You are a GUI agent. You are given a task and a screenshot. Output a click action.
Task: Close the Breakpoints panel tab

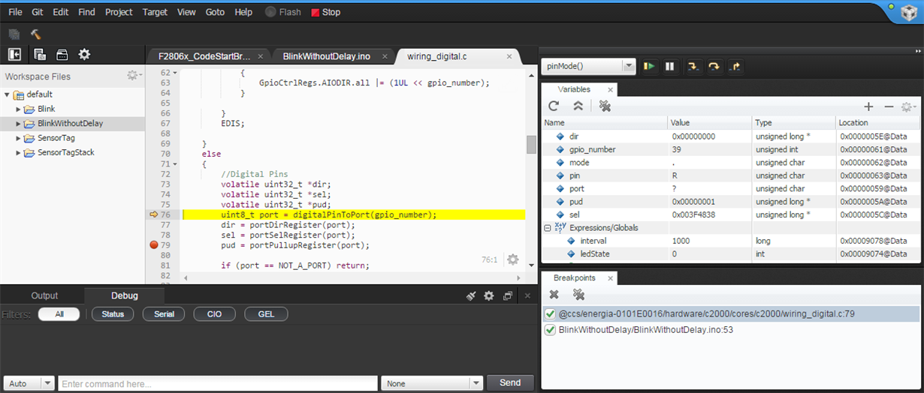pos(610,277)
